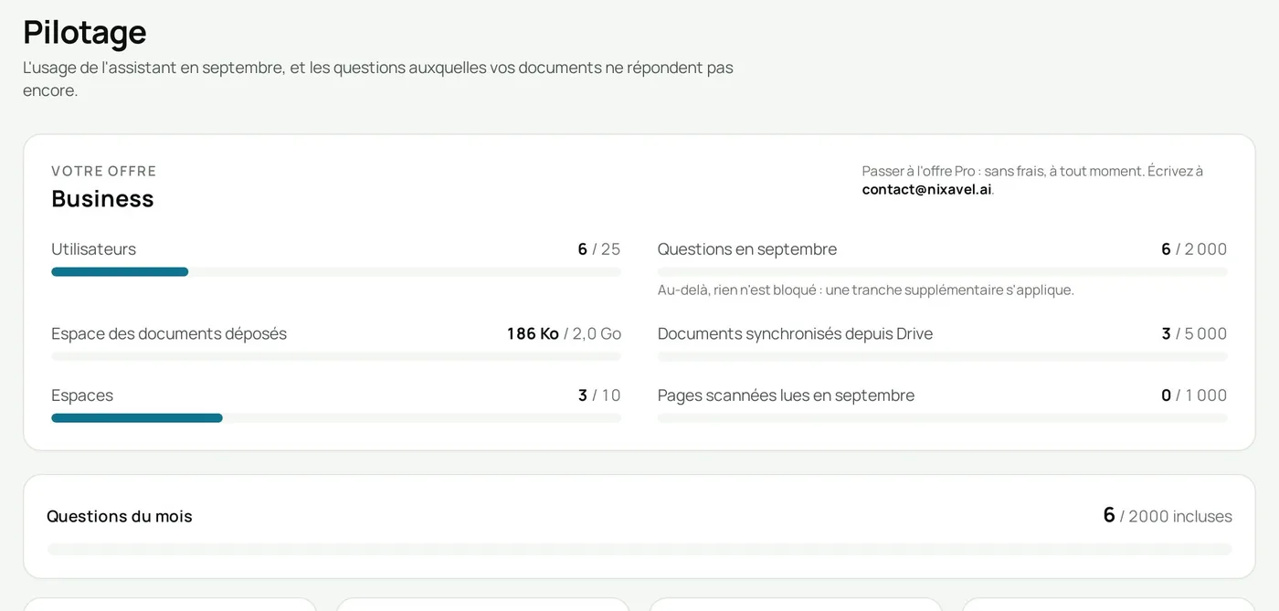Click Pages scannées lues en septembre label
Viewport: 1279px width, 611px height.
point(786,395)
